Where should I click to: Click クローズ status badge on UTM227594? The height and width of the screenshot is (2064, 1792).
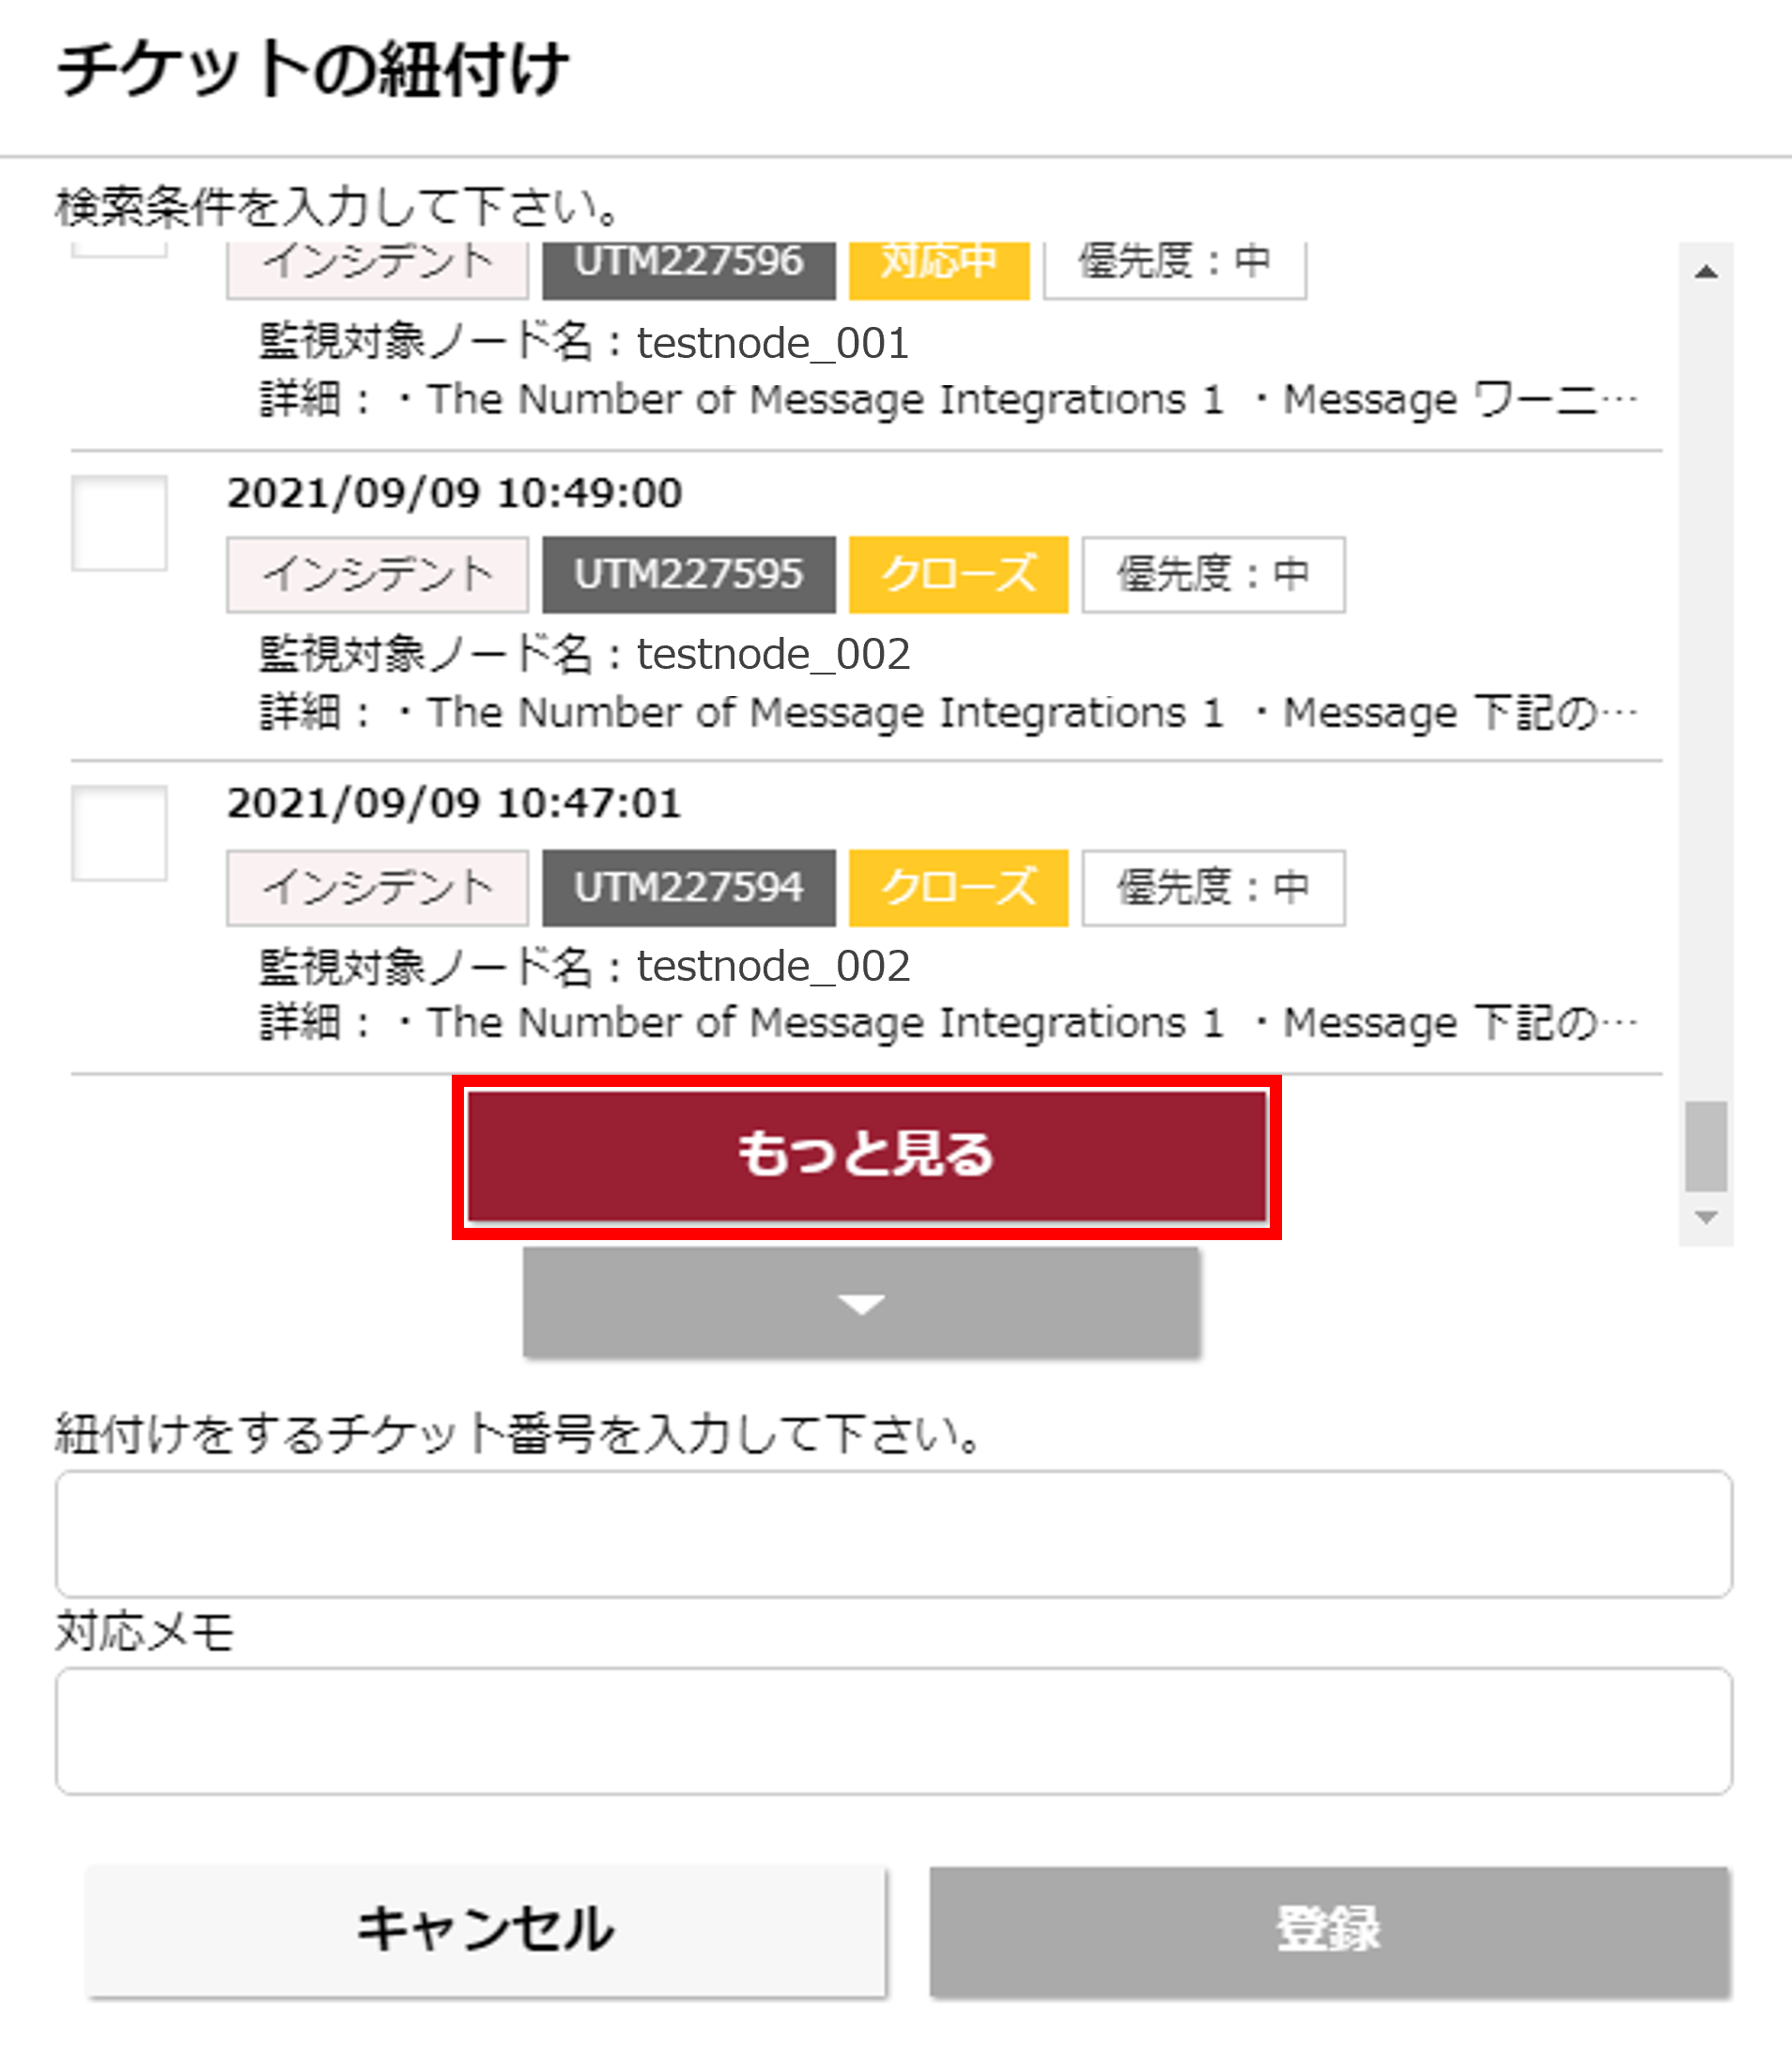click(x=958, y=887)
